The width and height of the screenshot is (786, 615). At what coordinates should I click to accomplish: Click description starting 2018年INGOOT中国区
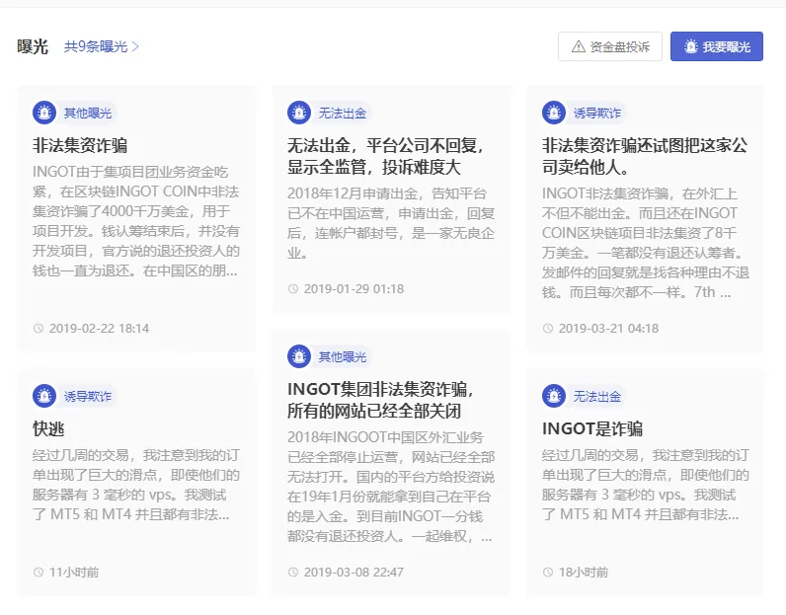390,487
